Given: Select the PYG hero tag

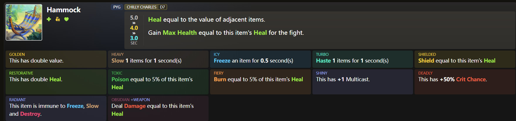Looking at the screenshot, I should coord(117,7).
